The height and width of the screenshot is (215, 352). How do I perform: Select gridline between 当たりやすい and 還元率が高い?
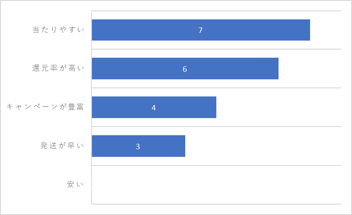[216, 49]
